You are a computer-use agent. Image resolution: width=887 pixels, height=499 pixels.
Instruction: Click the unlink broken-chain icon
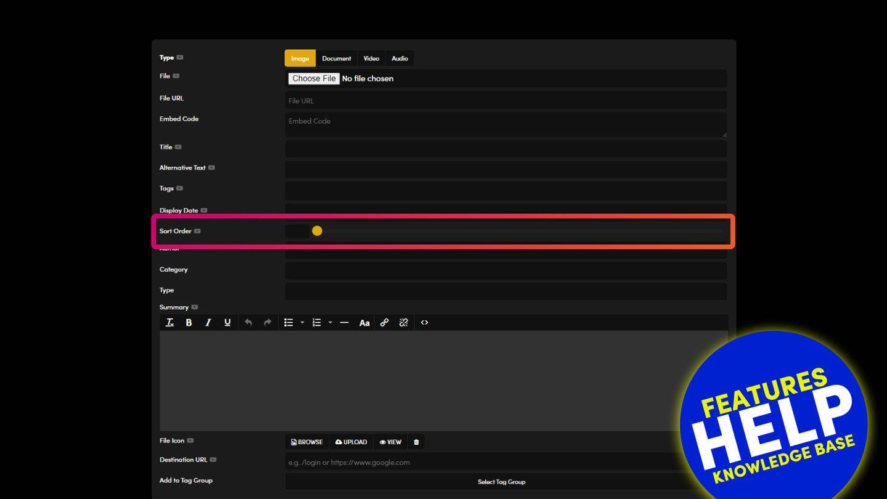coord(404,323)
